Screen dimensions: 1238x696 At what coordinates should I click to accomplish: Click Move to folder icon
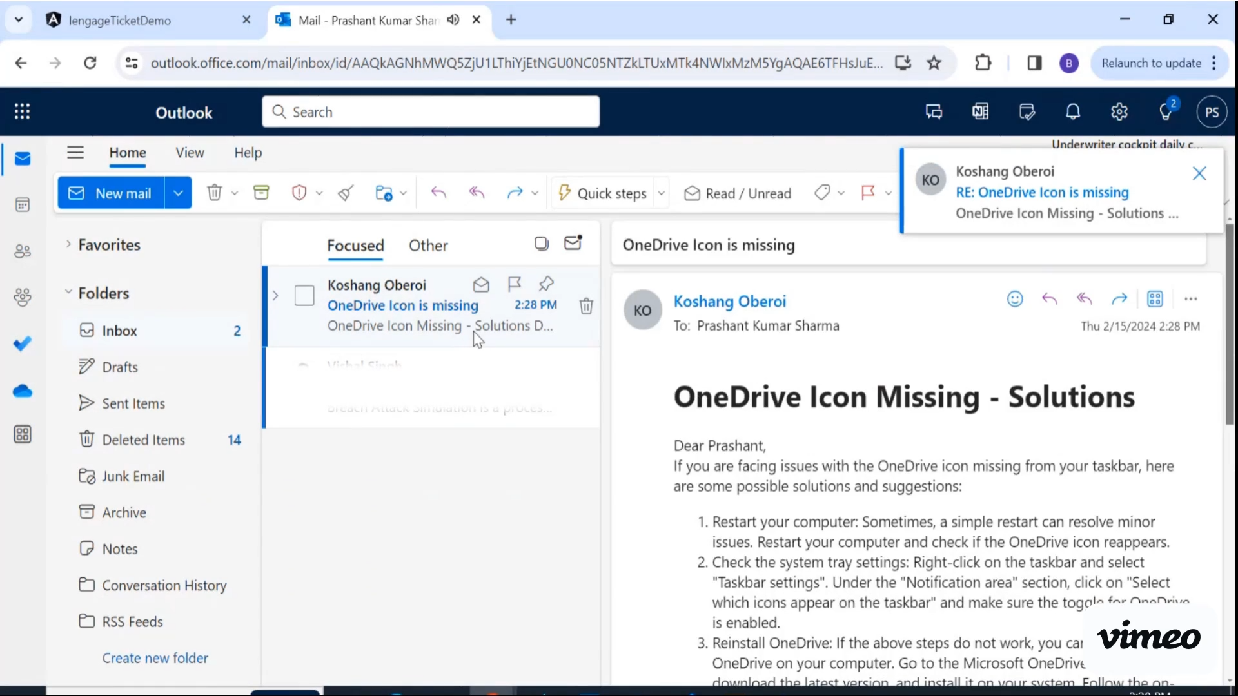click(384, 193)
